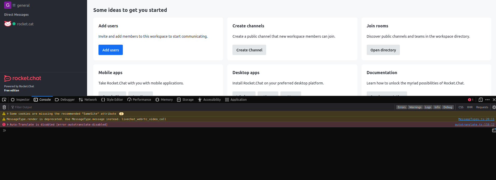Viewport: 496px width, 180px height.
Task: Enable XHR messages filter
Action: [470, 107]
